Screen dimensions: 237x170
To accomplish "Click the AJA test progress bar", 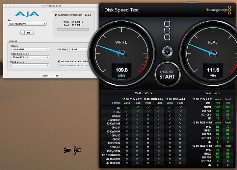I will coord(73,29).
